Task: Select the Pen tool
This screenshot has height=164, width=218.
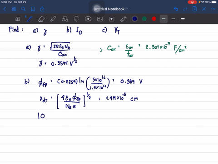Action: pos(29,19)
